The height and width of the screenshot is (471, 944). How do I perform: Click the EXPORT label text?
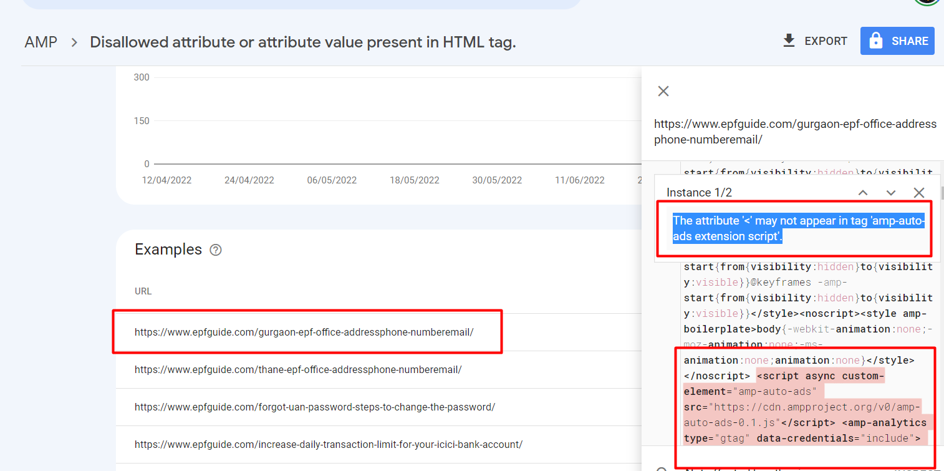[826, 41]
